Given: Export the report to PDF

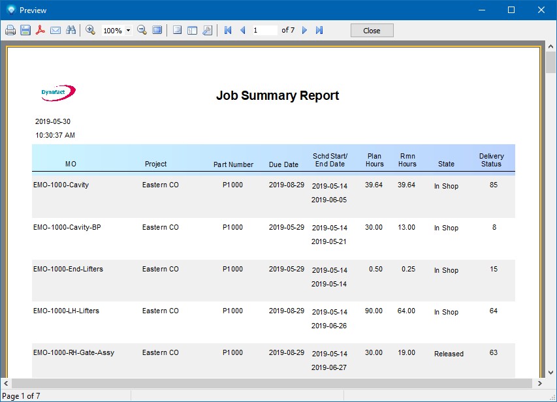Looking at the screenshot, I should (x=40, y=31).
